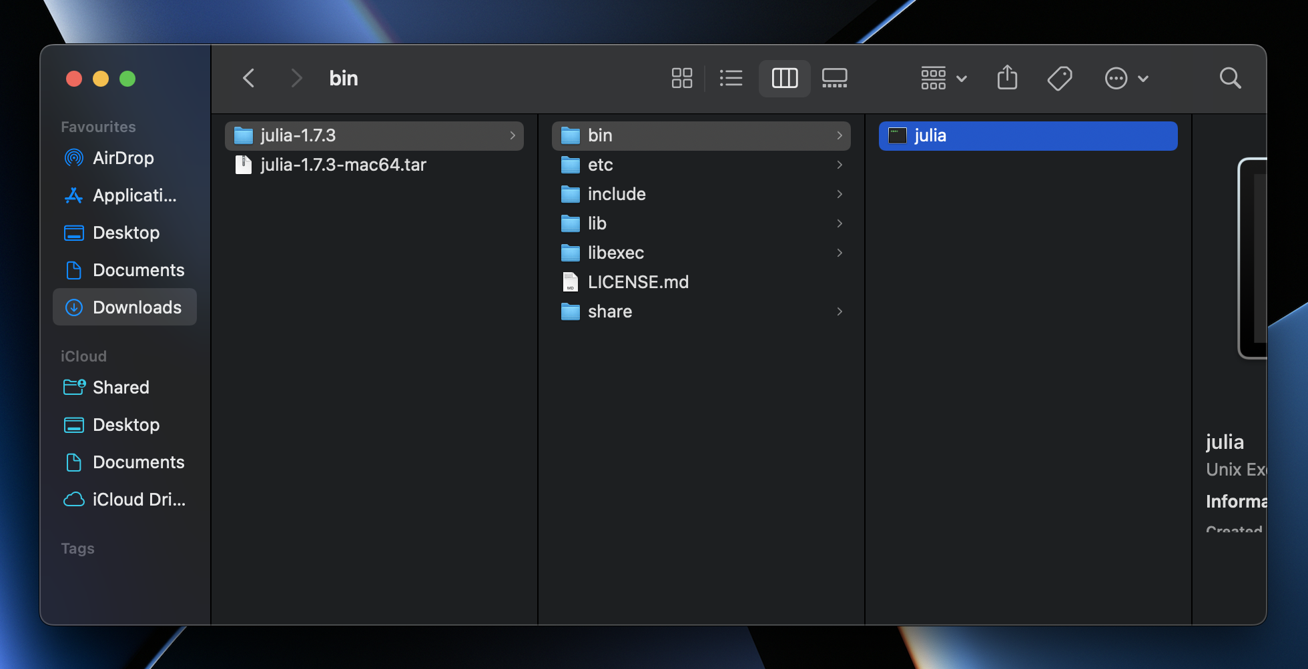Screen dimensions: 1308x669
Task: Click the julia terminal executable icon
Action: [898, 135]
